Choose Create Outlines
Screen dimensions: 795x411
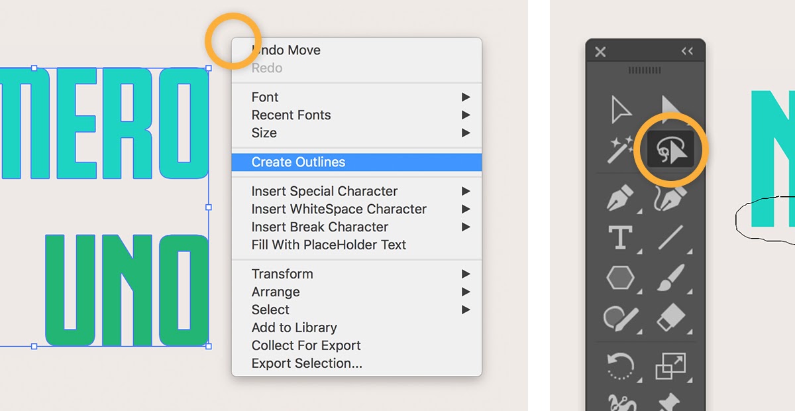pos(356,162)
